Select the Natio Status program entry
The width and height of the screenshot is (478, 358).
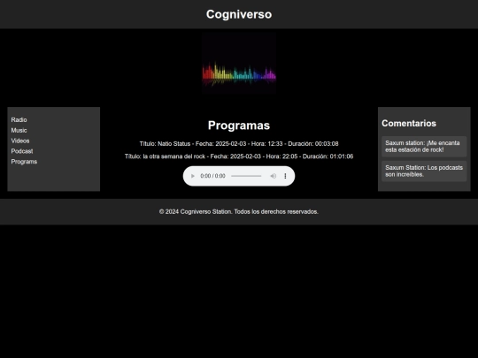239,144
